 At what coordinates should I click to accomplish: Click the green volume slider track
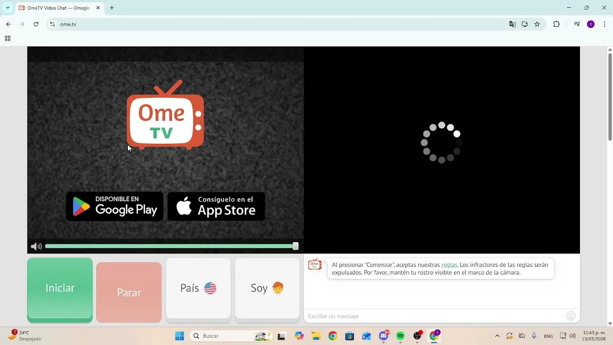pyautogui.click(x=169, y=246)
